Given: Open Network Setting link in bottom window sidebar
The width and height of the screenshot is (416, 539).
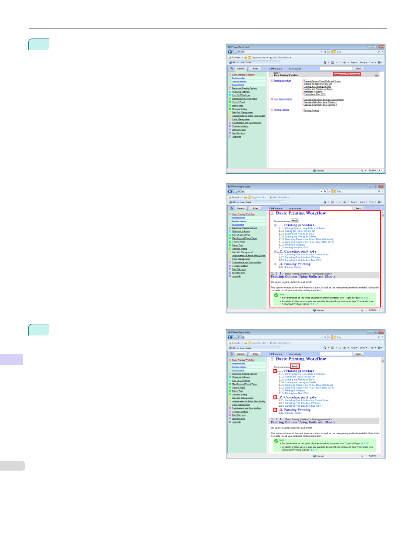Looking at the screenshot, I should (x=239, y=395).
